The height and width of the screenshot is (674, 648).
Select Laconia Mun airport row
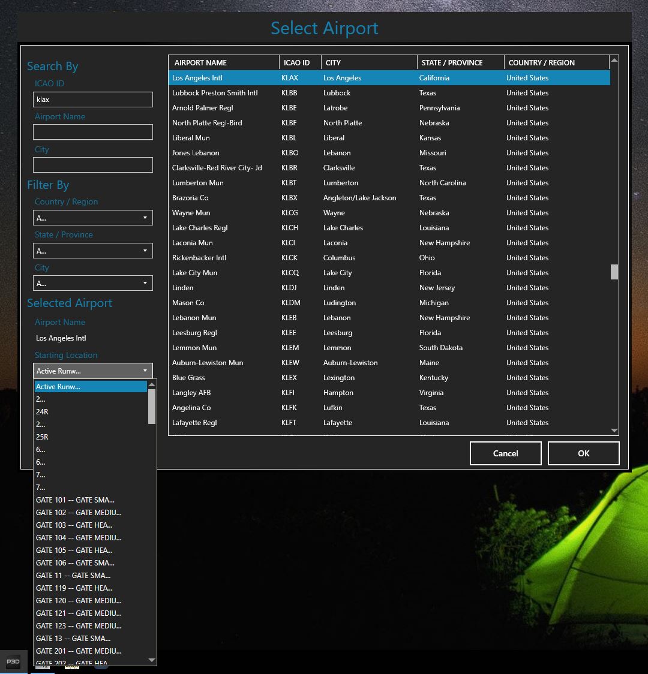tap(389, 243)
